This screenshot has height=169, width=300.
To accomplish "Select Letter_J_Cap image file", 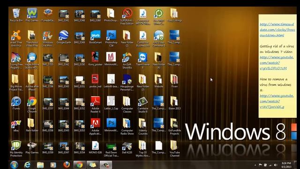I will point(111,103).
